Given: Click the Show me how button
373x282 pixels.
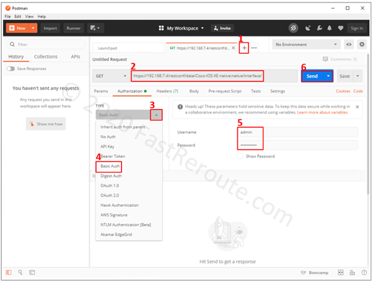Looking at the screenshot, I should pos(46,124).
